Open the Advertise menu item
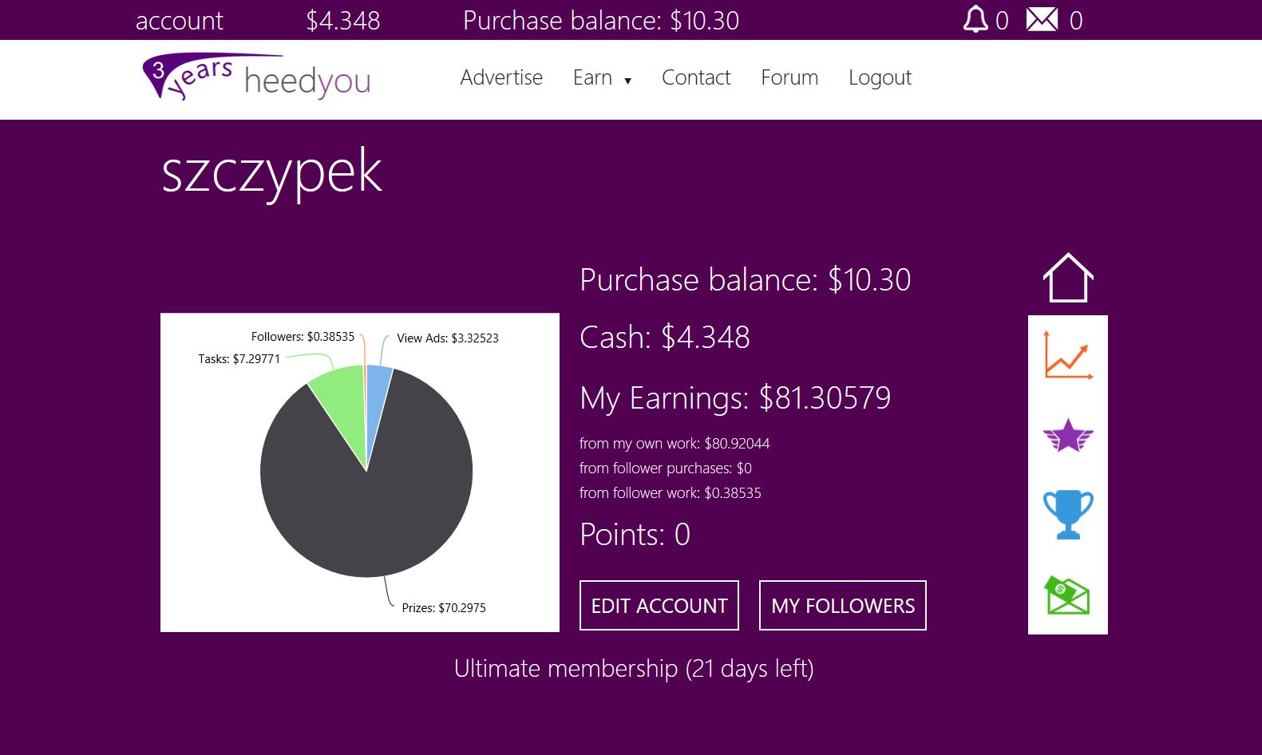Image resolution: width=1262 pixels, height=755 pixels. pos(501,77)
